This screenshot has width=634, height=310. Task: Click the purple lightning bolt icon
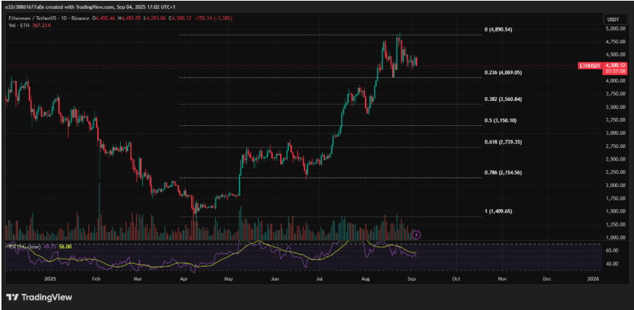click(x=417, y=234)
